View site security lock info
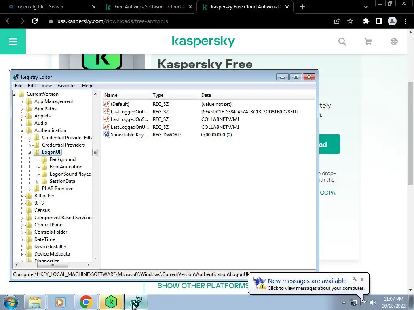Image resolution: width=414 pixels, height=310 pixels. (x=51, y=21)
